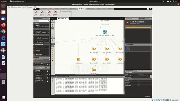Click the clear output trash icon

point(53,81)
